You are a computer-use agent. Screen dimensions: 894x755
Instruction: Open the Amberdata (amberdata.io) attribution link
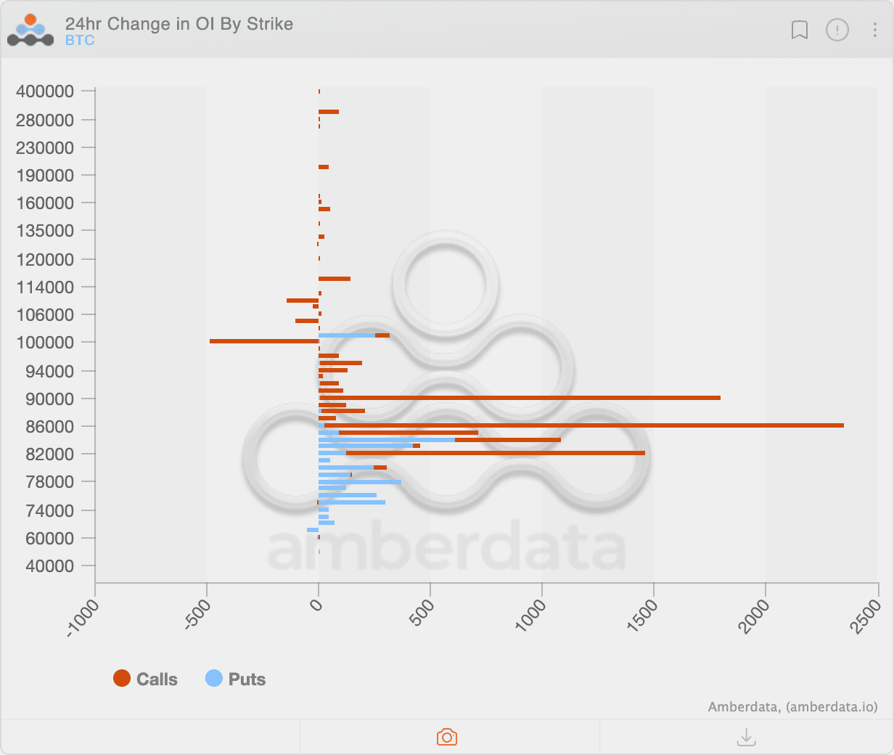(x=793, y=707)
